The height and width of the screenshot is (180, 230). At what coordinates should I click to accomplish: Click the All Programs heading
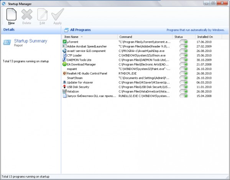[x=80, y=30]
